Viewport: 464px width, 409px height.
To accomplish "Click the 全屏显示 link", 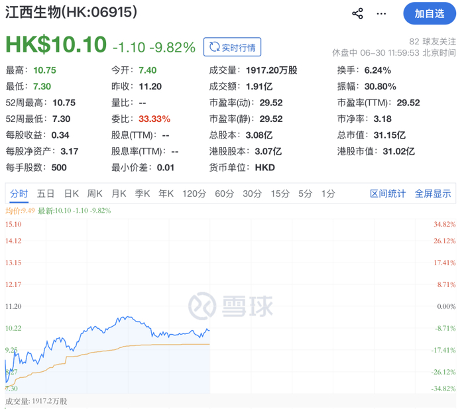I will [x=433, y=194].
